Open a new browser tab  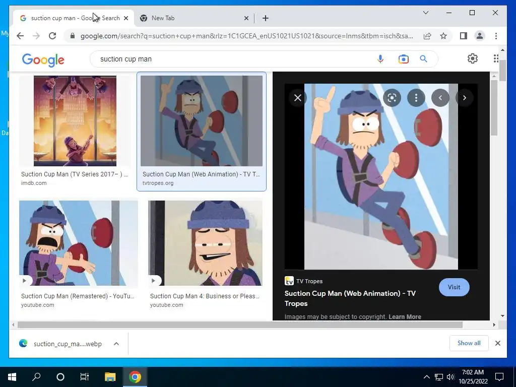pos(265,18)
